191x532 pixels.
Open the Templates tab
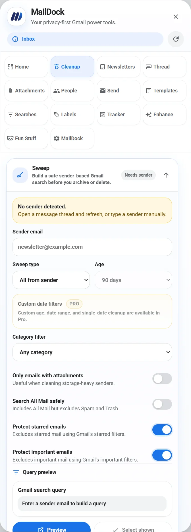pos(165,91)
